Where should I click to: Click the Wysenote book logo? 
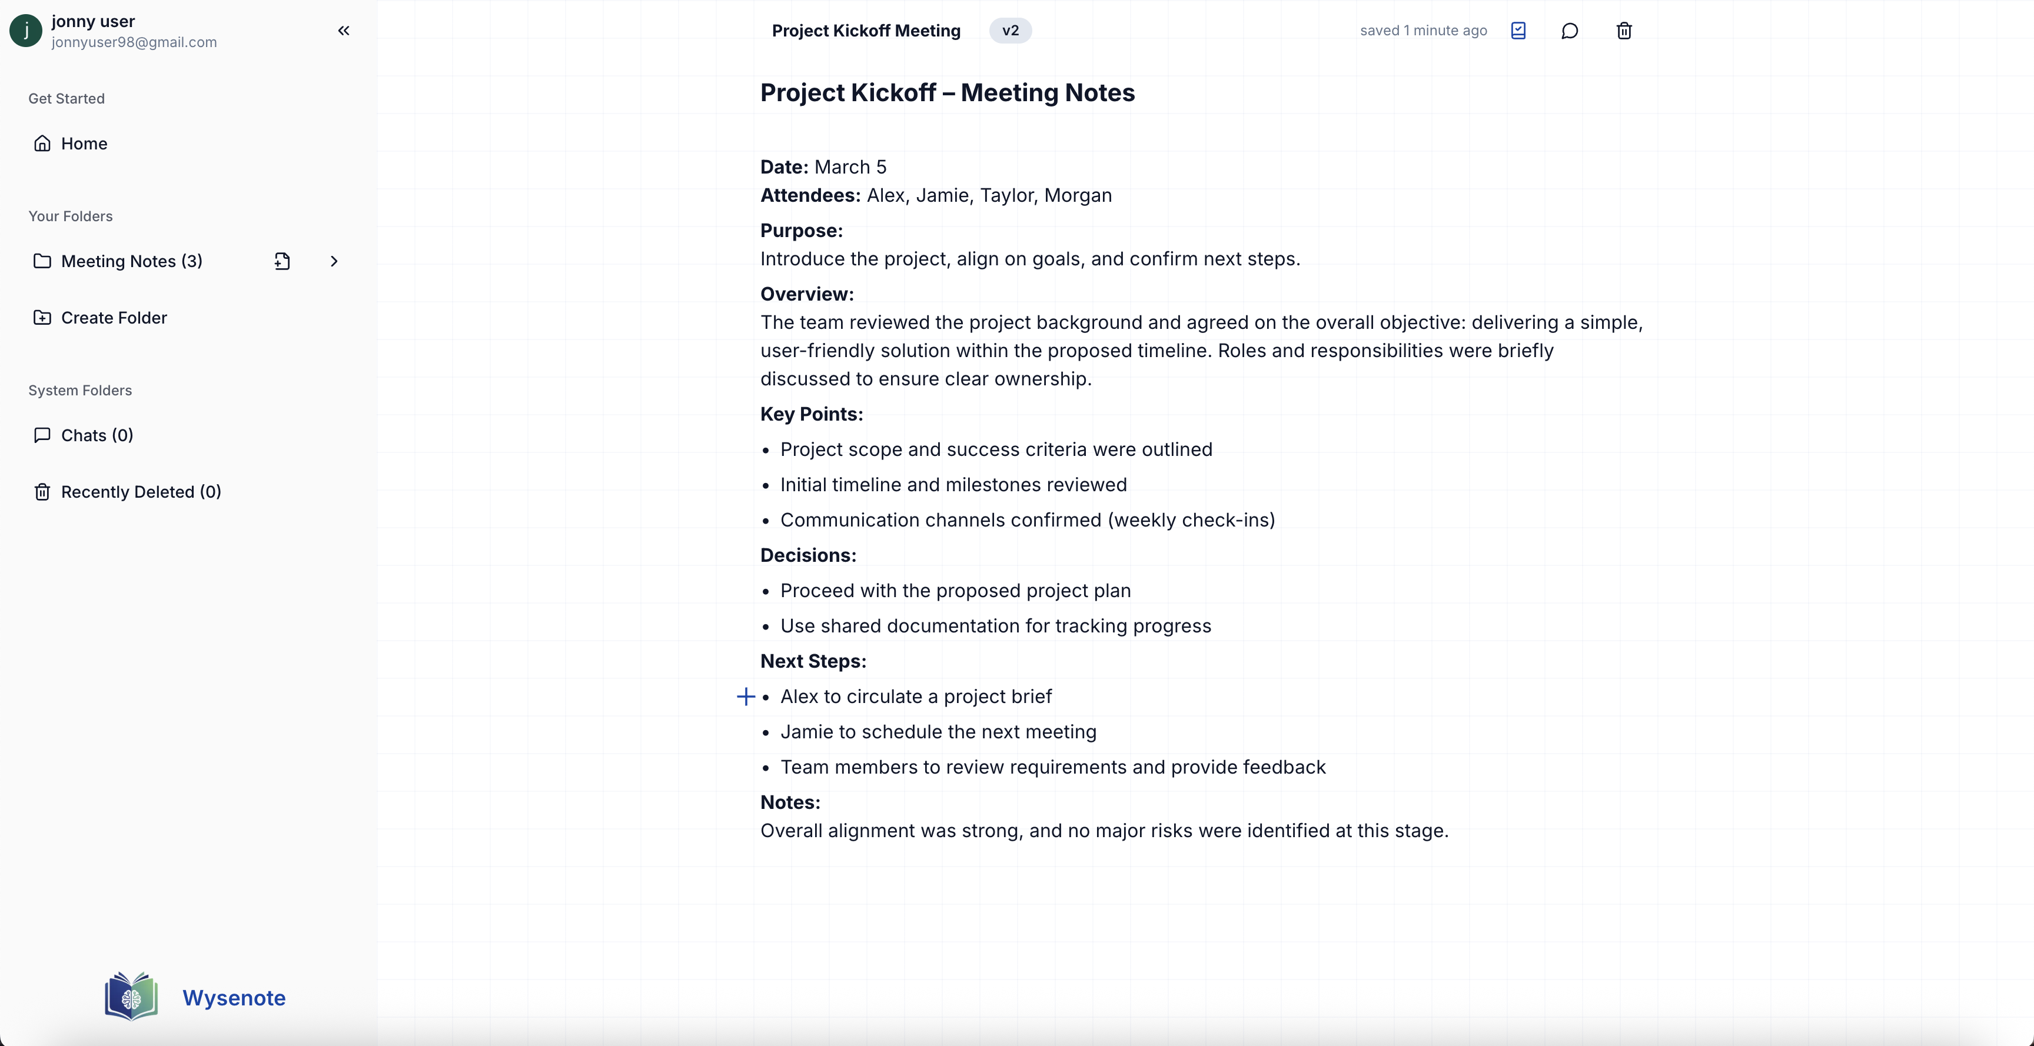tap(131, 996)
